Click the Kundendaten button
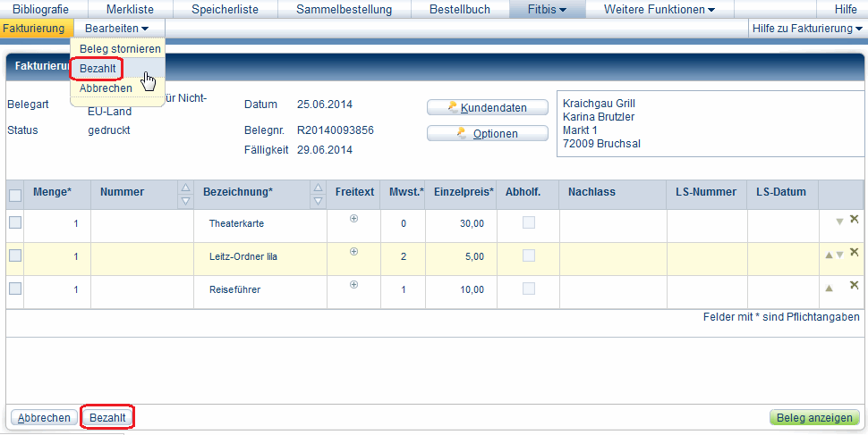This screenshot has width=868, height=435. click(x=488, y=108)
